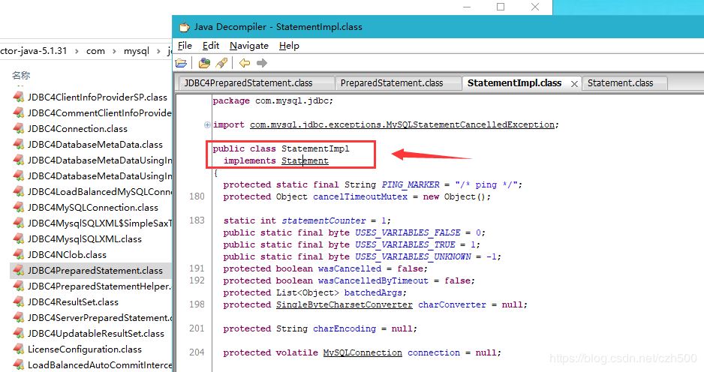
Task: Go back with the left arrow icon
Action: click(x=244, y=63)
